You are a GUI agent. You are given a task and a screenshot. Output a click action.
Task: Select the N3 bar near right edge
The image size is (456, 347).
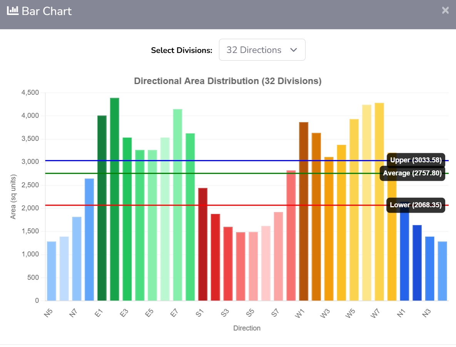pyautogui.click(x=430, y=268)
